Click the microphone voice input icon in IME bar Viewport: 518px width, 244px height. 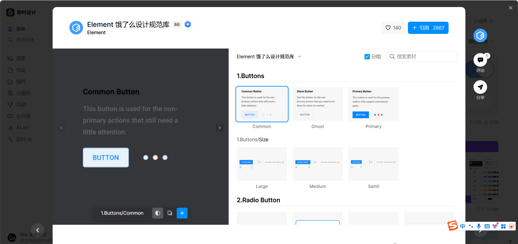coord(479,226)
